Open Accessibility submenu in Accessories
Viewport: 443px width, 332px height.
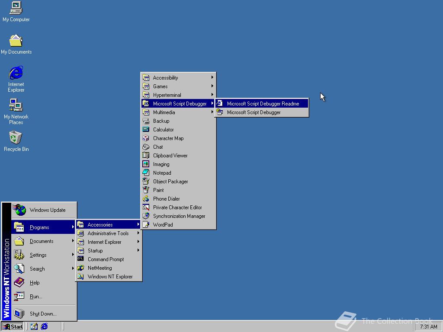(178, 78)
